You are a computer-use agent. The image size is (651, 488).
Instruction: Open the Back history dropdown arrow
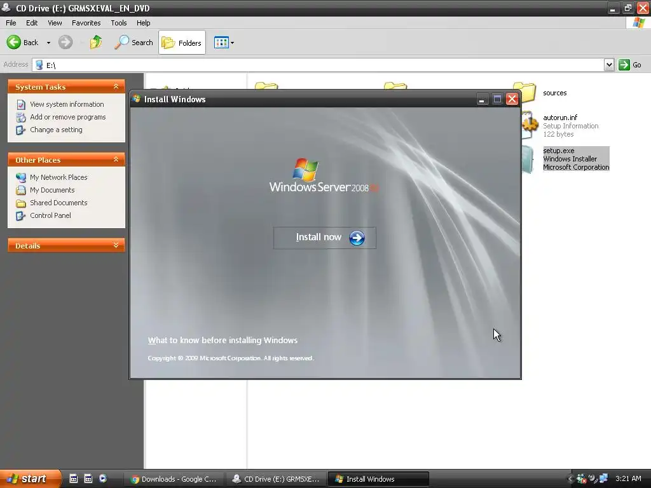(x=48, y=43)
